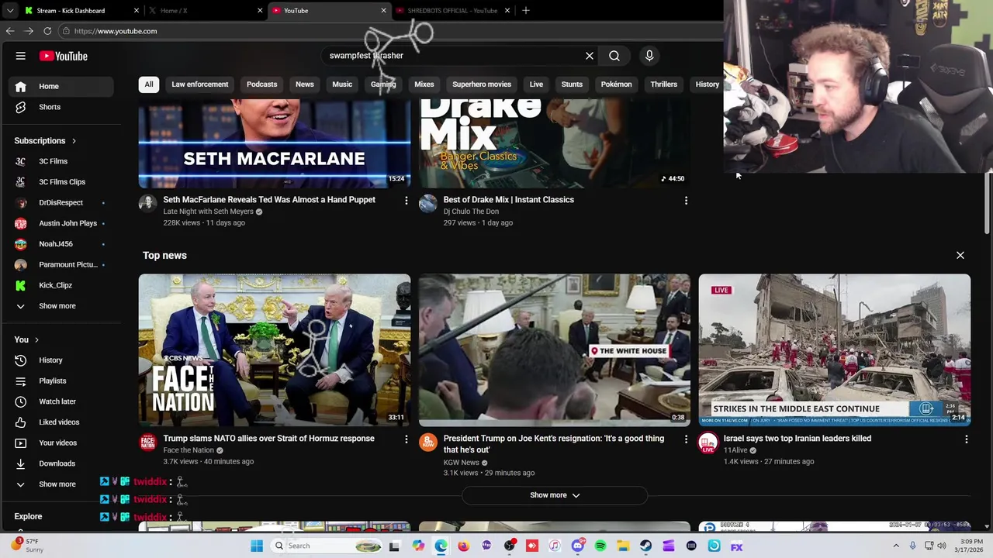Go back in the browser
This screenshot has width=993, height=558.
pos(10,31)
